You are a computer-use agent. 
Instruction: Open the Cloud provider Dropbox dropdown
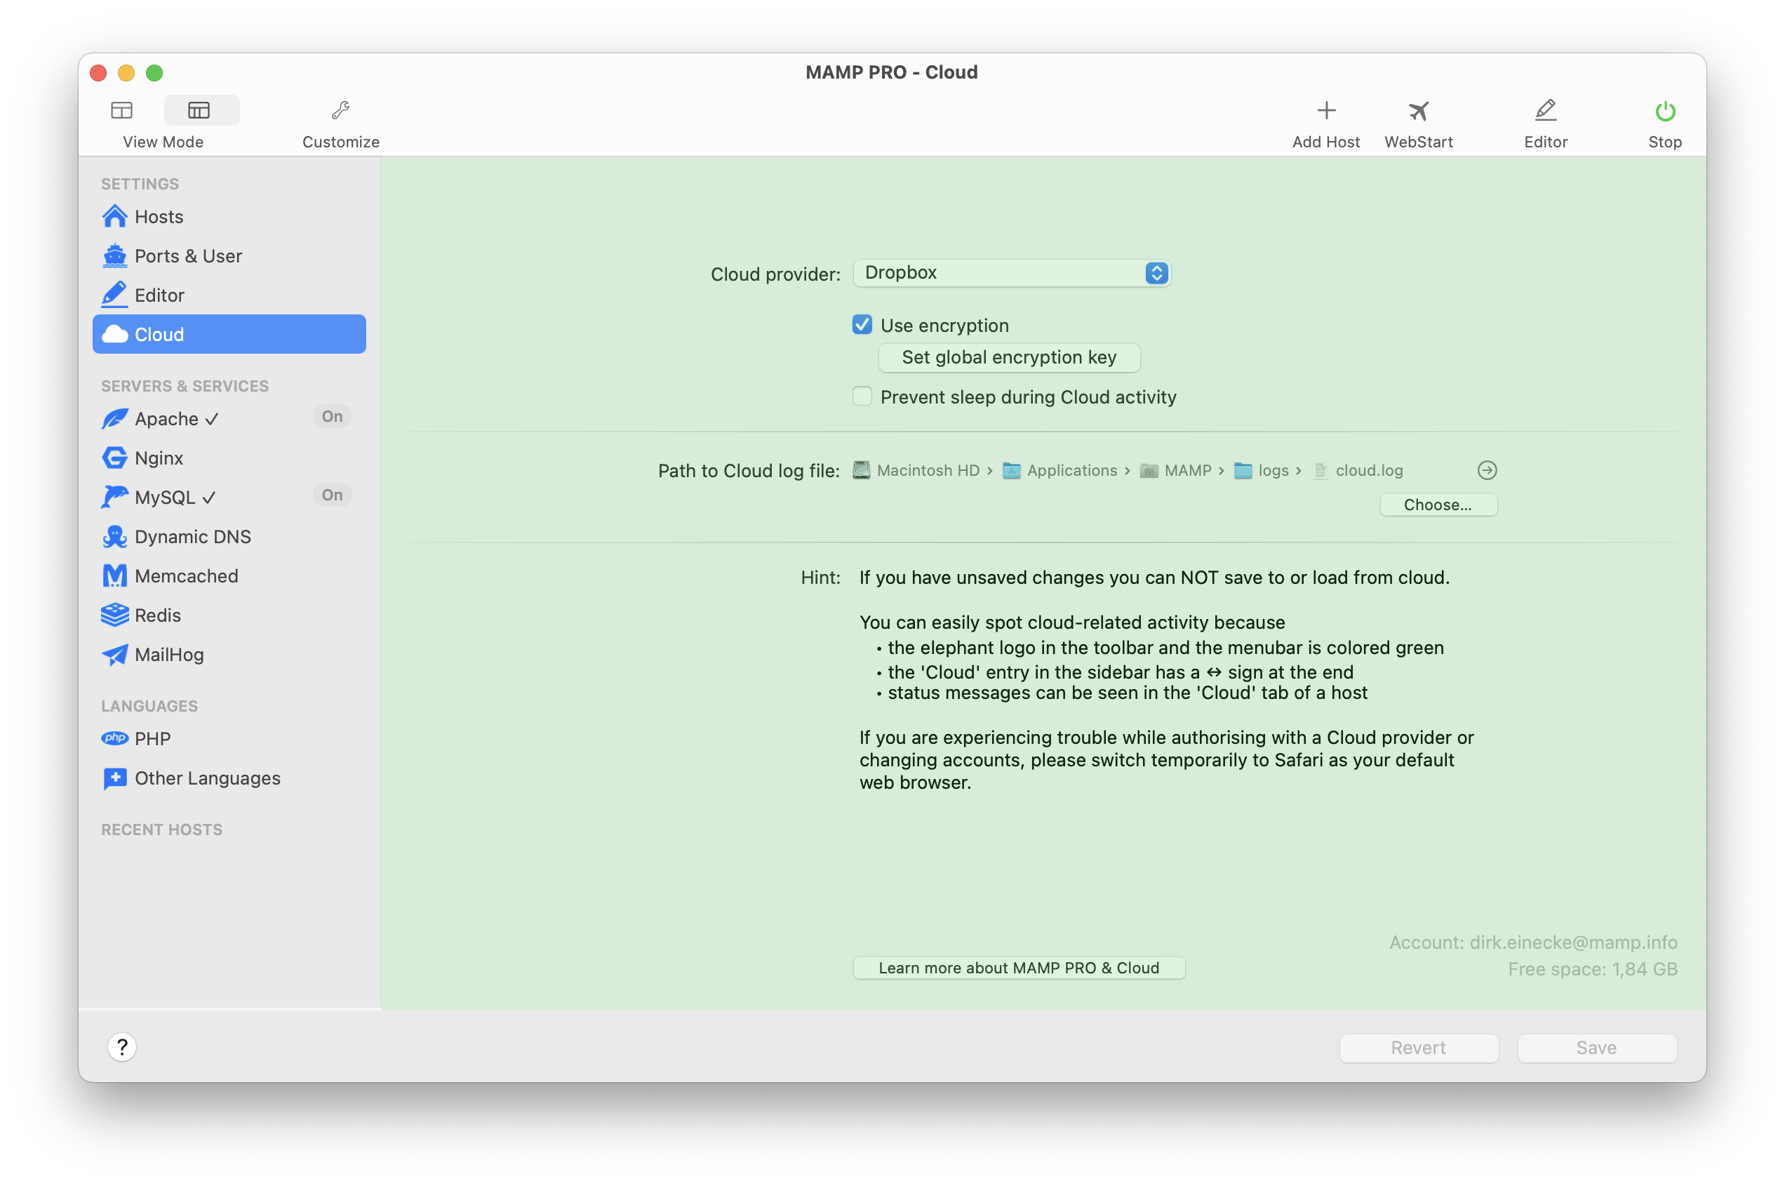tap(1011, 273)
